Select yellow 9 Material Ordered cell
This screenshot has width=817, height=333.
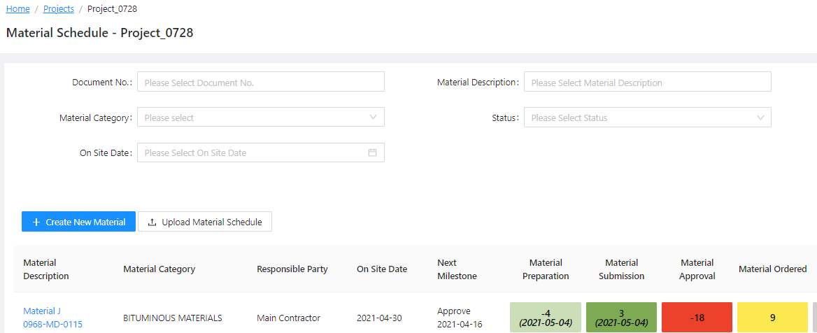pos(773,318)
